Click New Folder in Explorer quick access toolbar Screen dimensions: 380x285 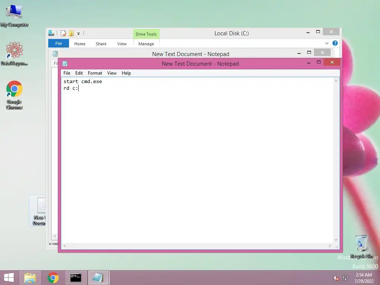72,33
